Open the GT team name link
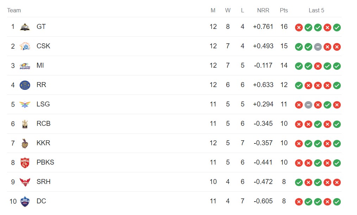This screenshot has height=215, width=357. tap(41, 27)
